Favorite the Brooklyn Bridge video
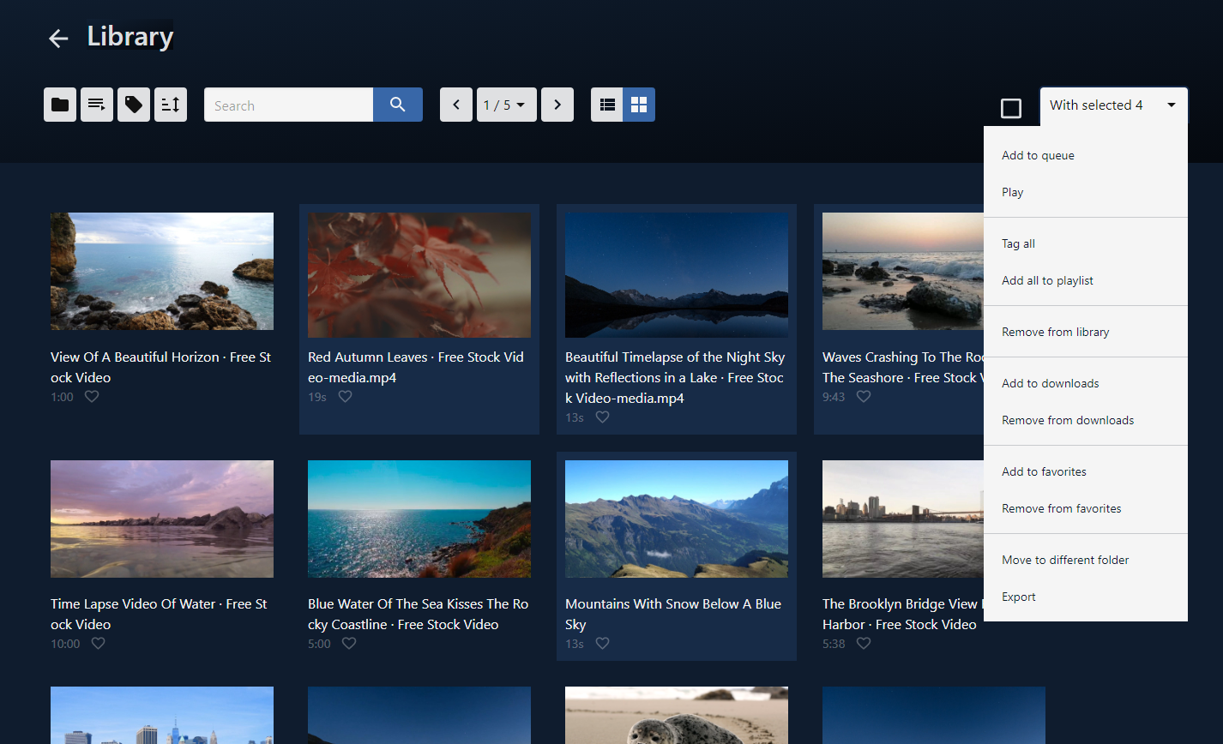Screen dimensions: 1223x744 [x=864, y=644]
